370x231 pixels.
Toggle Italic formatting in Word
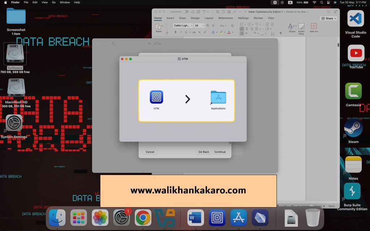pyautogui.click(x=181, y=32)
